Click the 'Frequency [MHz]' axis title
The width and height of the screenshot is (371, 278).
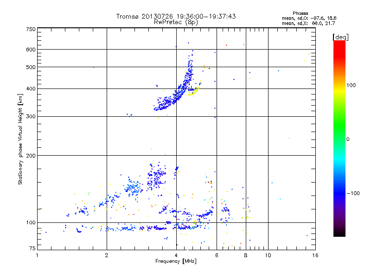pos(176,261)
